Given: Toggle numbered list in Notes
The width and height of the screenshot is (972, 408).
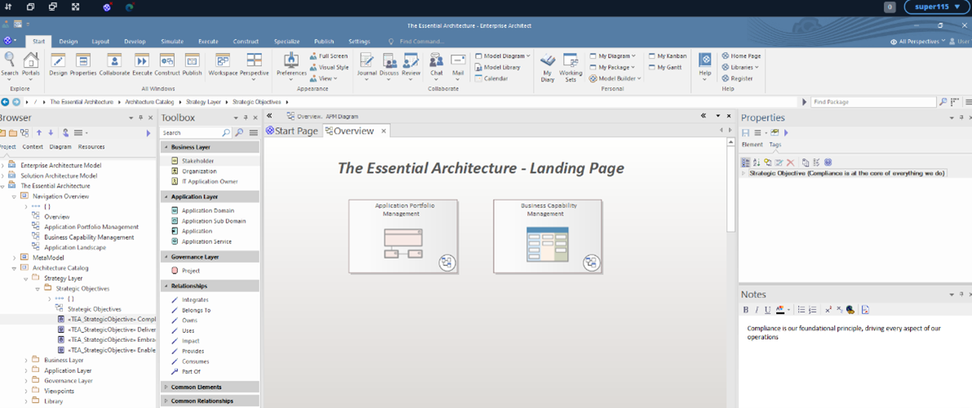Looking at the screenshot, I should [812, 310].
